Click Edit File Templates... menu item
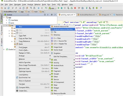 point(63,57)
